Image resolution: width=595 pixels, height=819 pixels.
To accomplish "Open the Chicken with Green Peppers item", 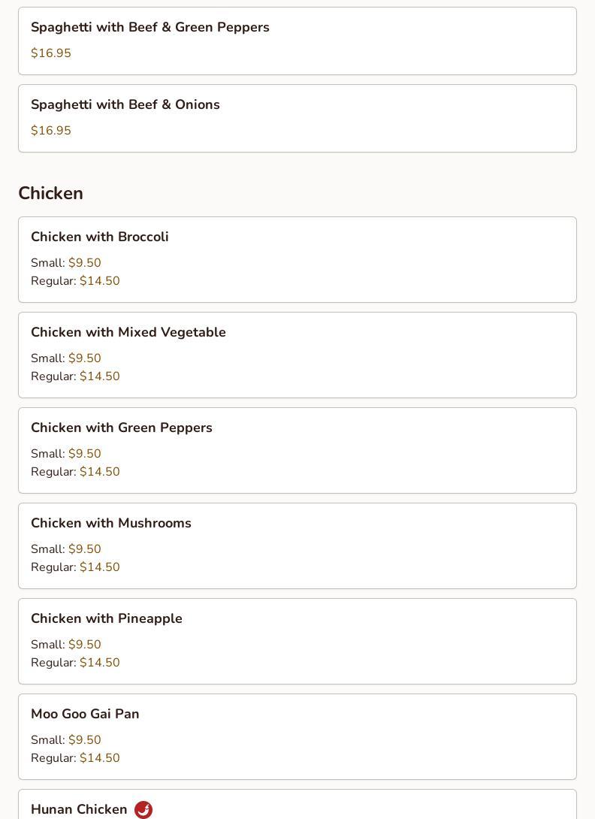I will point(122,428).
